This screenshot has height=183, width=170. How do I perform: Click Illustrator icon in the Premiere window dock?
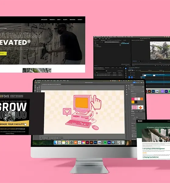(x=150, y=91)
